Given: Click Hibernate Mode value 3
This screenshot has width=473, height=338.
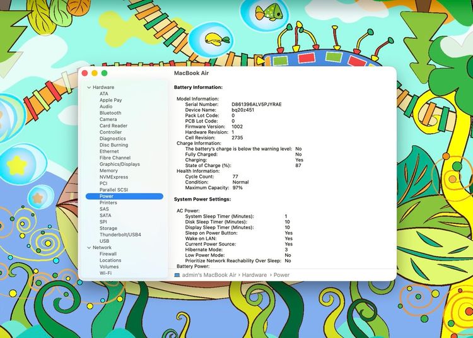Looking at the screenshot, I should click(x=286, y=250).
